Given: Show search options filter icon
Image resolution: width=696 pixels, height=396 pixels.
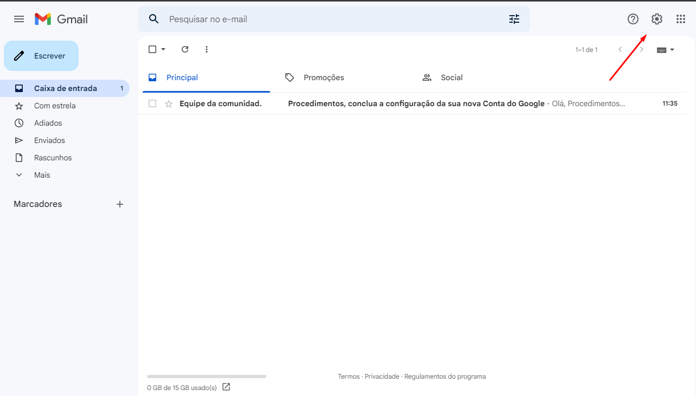Looking at the screenshot, I should (x=514, y=19).
